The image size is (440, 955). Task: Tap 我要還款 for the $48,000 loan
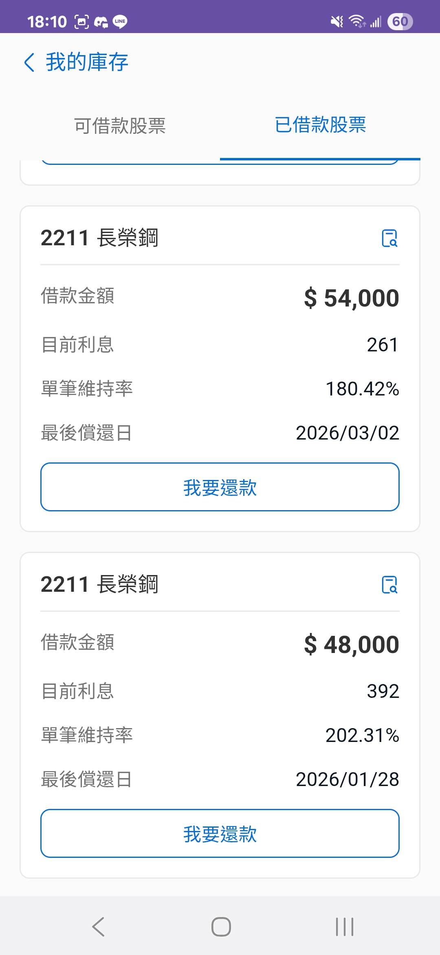coord(220,833)
